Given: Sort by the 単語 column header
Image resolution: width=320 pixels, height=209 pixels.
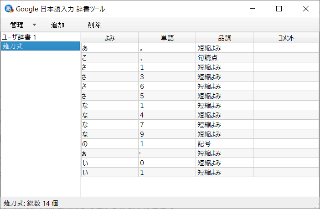Looking at the screenshot, I should click(x=167, y=38).
